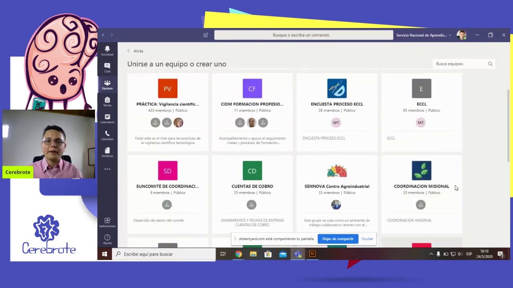Switch to Microsoft Teams on the taskbar

(298, 254)
